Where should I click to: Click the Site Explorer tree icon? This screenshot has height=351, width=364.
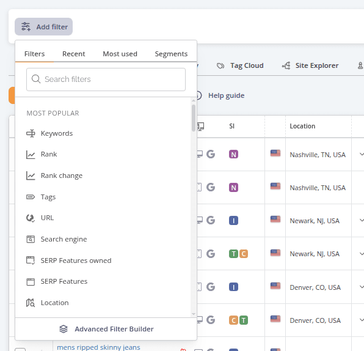pos(286,66)
